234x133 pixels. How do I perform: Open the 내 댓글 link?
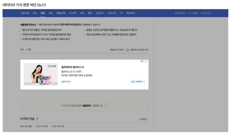coord(142,119)
